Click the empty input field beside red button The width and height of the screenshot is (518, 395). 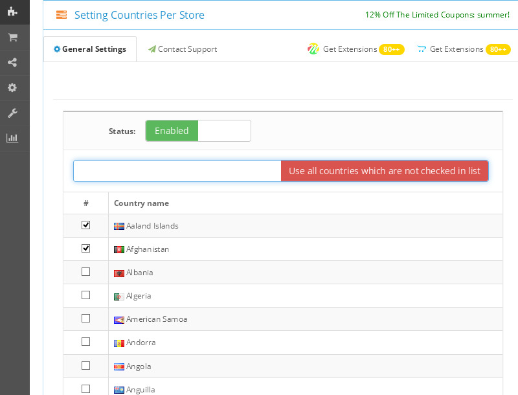click(x=177, y=171)
